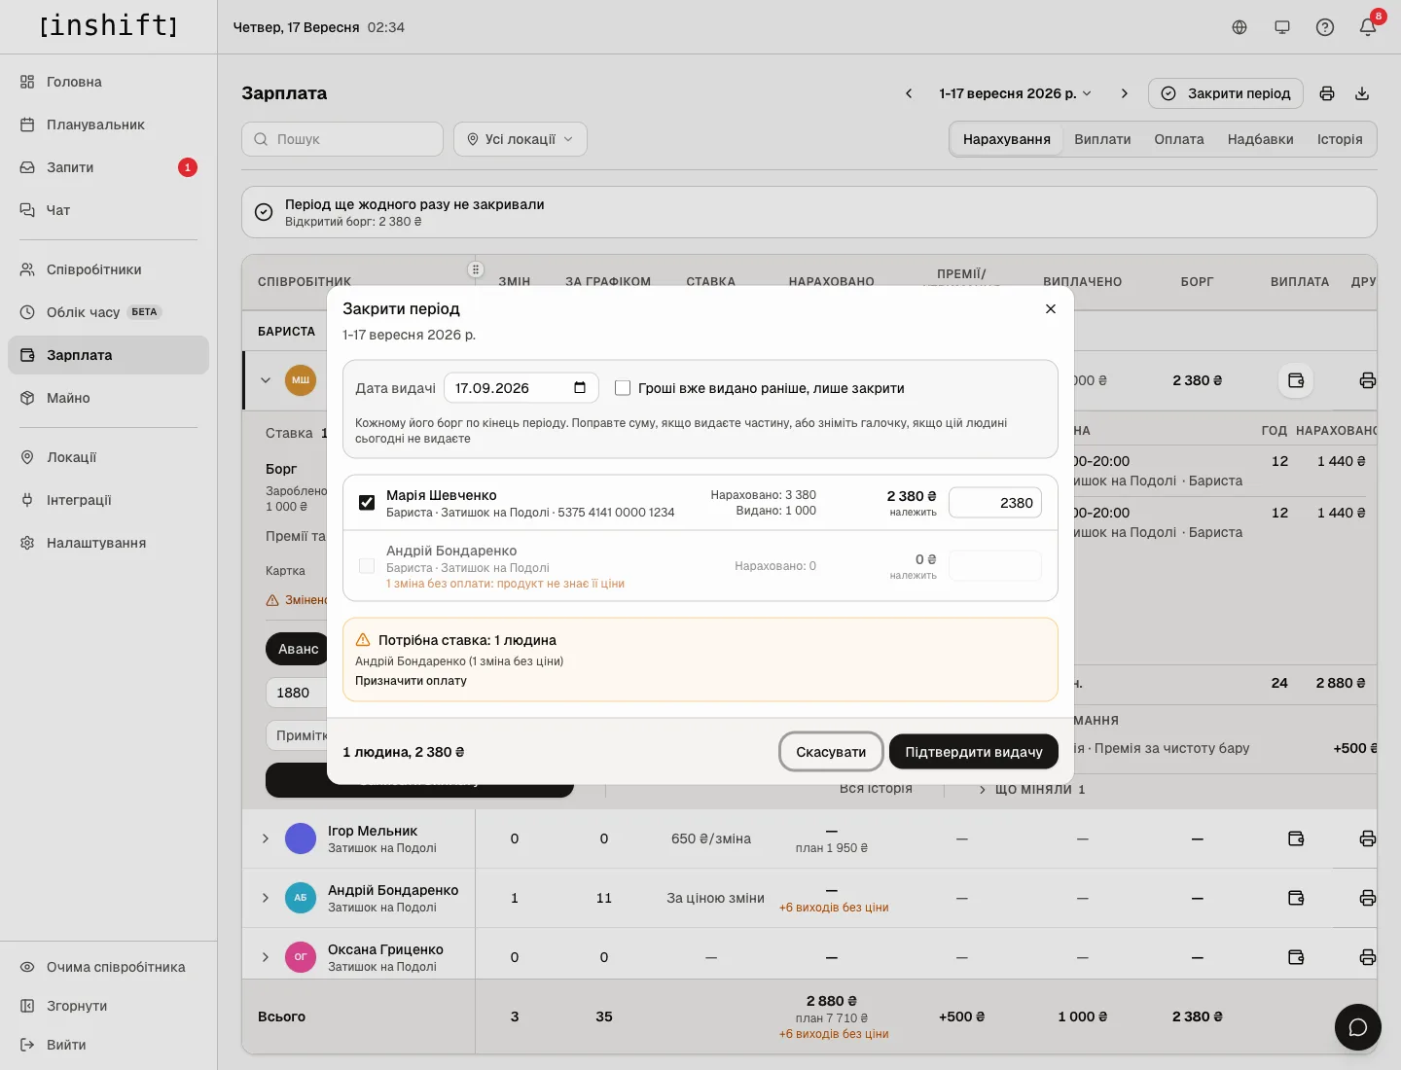Viewport: 1401px width, 1070px height.
Task: Click the Пошук search field
Action: coord(342,139)
